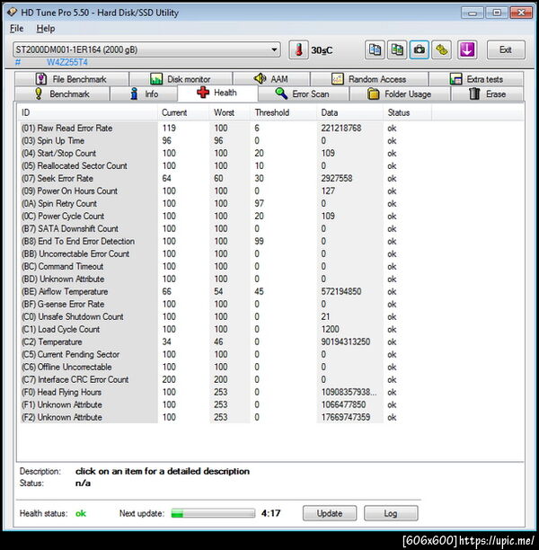Click the purple download arrow icon
This screenshot has width=539, height=550.
(467, 49)
